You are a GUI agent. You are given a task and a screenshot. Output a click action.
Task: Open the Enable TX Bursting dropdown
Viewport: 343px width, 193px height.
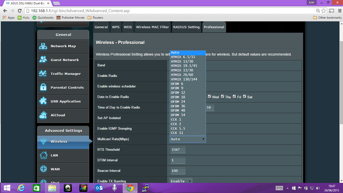click(x=181, y=181)
